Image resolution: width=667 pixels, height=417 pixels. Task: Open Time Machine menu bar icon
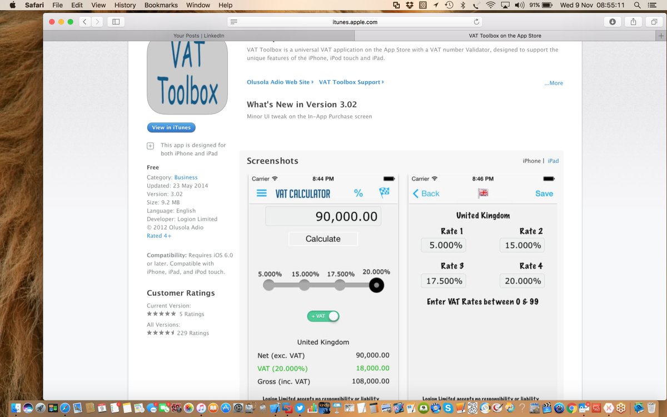(x=449, y=5)
